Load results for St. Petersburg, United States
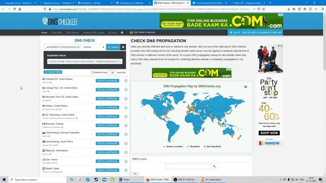The width and height of the screenshot is (326, 183). coord(107,116)
